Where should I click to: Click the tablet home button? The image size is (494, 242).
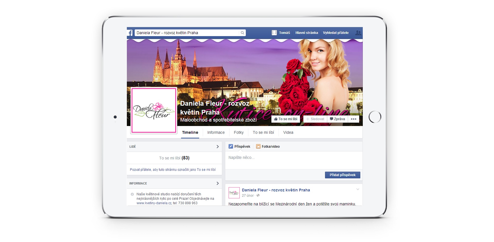375,117
